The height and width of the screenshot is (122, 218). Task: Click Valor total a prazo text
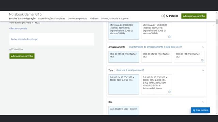(25, 23)
